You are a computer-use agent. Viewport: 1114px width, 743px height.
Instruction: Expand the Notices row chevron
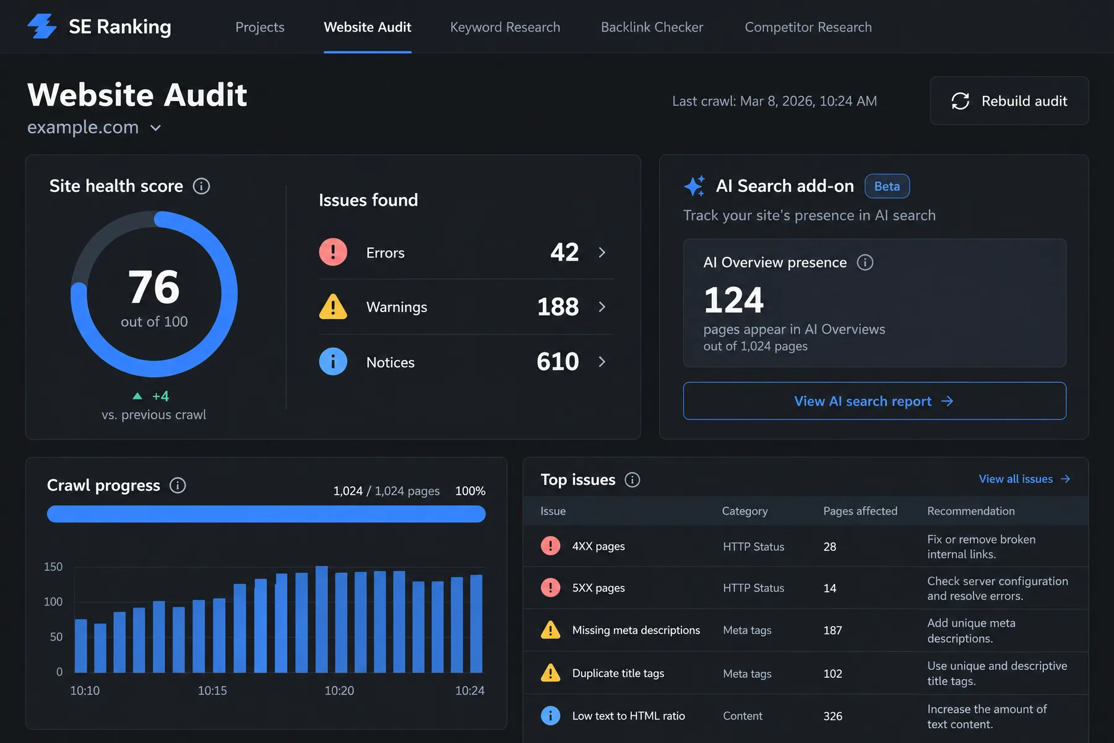[602, 362]
